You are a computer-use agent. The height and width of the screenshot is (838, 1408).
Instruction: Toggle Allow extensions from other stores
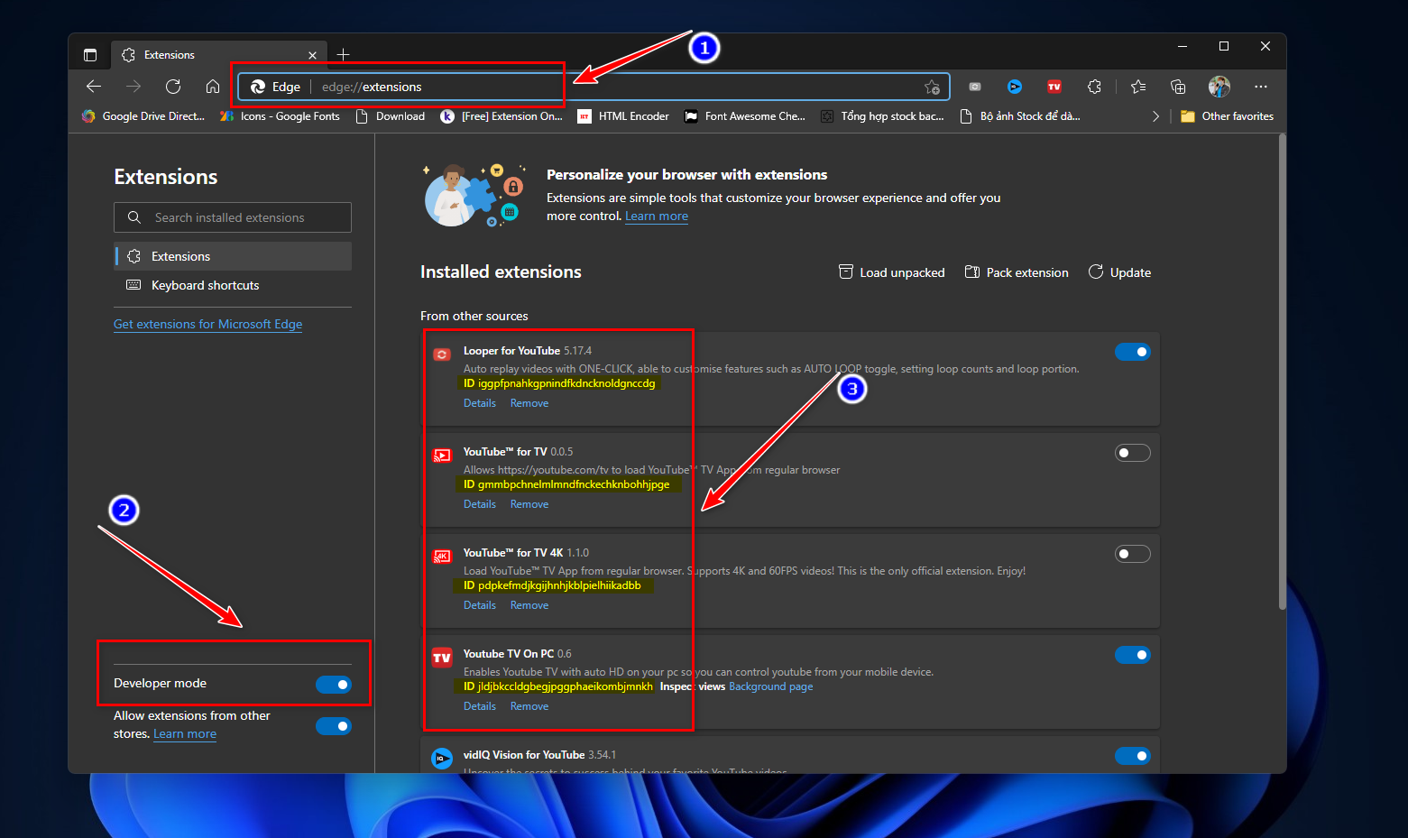tap(334, 726)
